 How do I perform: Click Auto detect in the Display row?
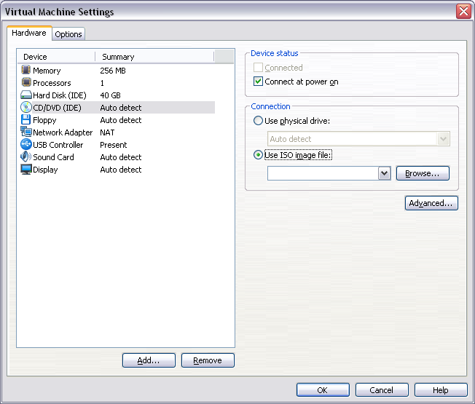120,170
